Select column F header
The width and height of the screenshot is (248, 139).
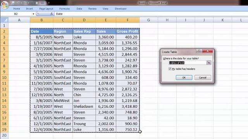pyautogui.click(x=127, y=20)
